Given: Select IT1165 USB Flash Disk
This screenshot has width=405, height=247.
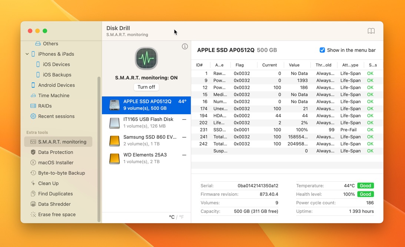Looking at the screenshot, I should (x=146, y=123).
